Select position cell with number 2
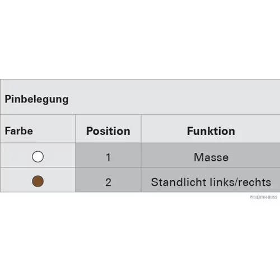Viewport: 280px width, 280px height. click(x=108, y=180)
